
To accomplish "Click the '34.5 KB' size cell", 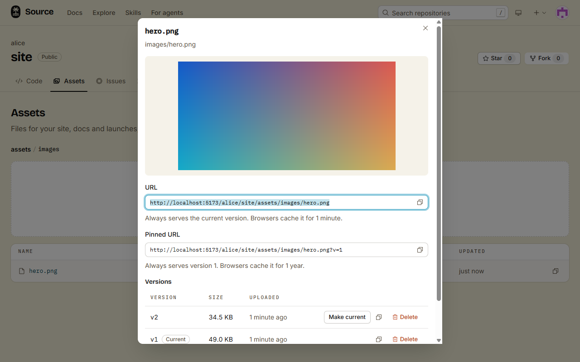I will 221,317.
